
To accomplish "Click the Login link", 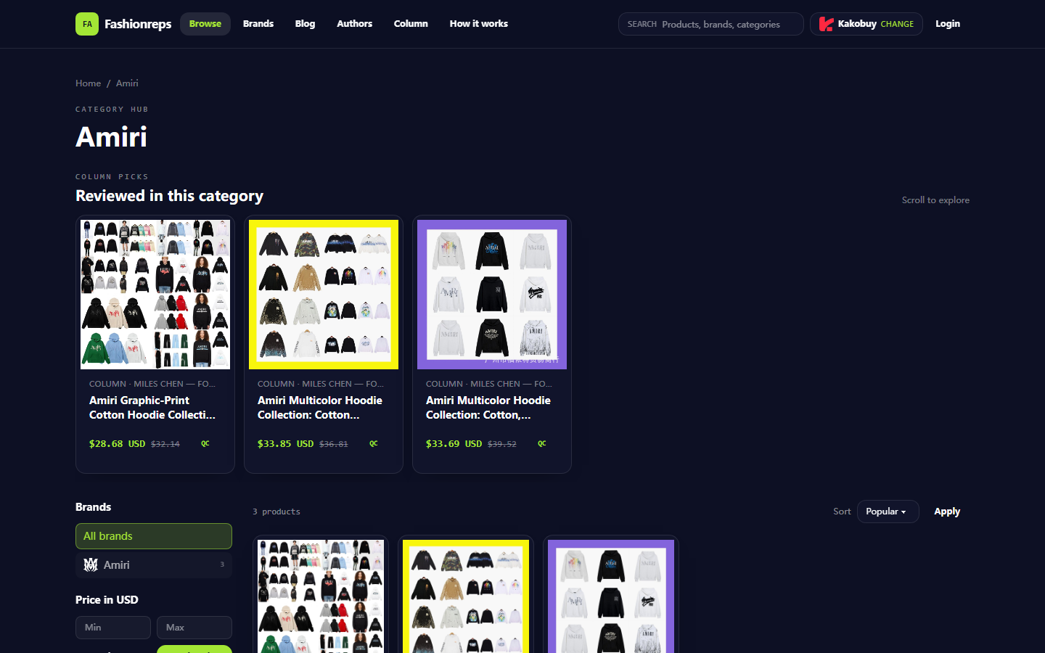I will coord(948,24).
